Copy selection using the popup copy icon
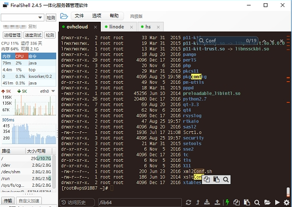This screenshot has width=292, height=207. point(206,180)
